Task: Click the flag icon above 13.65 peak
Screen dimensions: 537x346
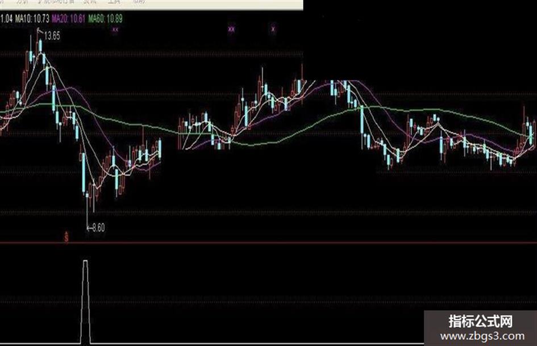Action: click(x=39, y=31)
